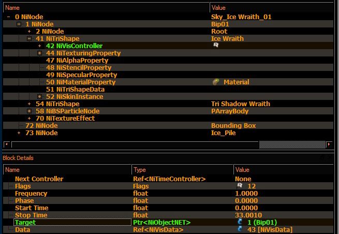The height and width of the screenshot is (234, 339).
Task: Click Block Details Name column header
Action: pos(67,170)
